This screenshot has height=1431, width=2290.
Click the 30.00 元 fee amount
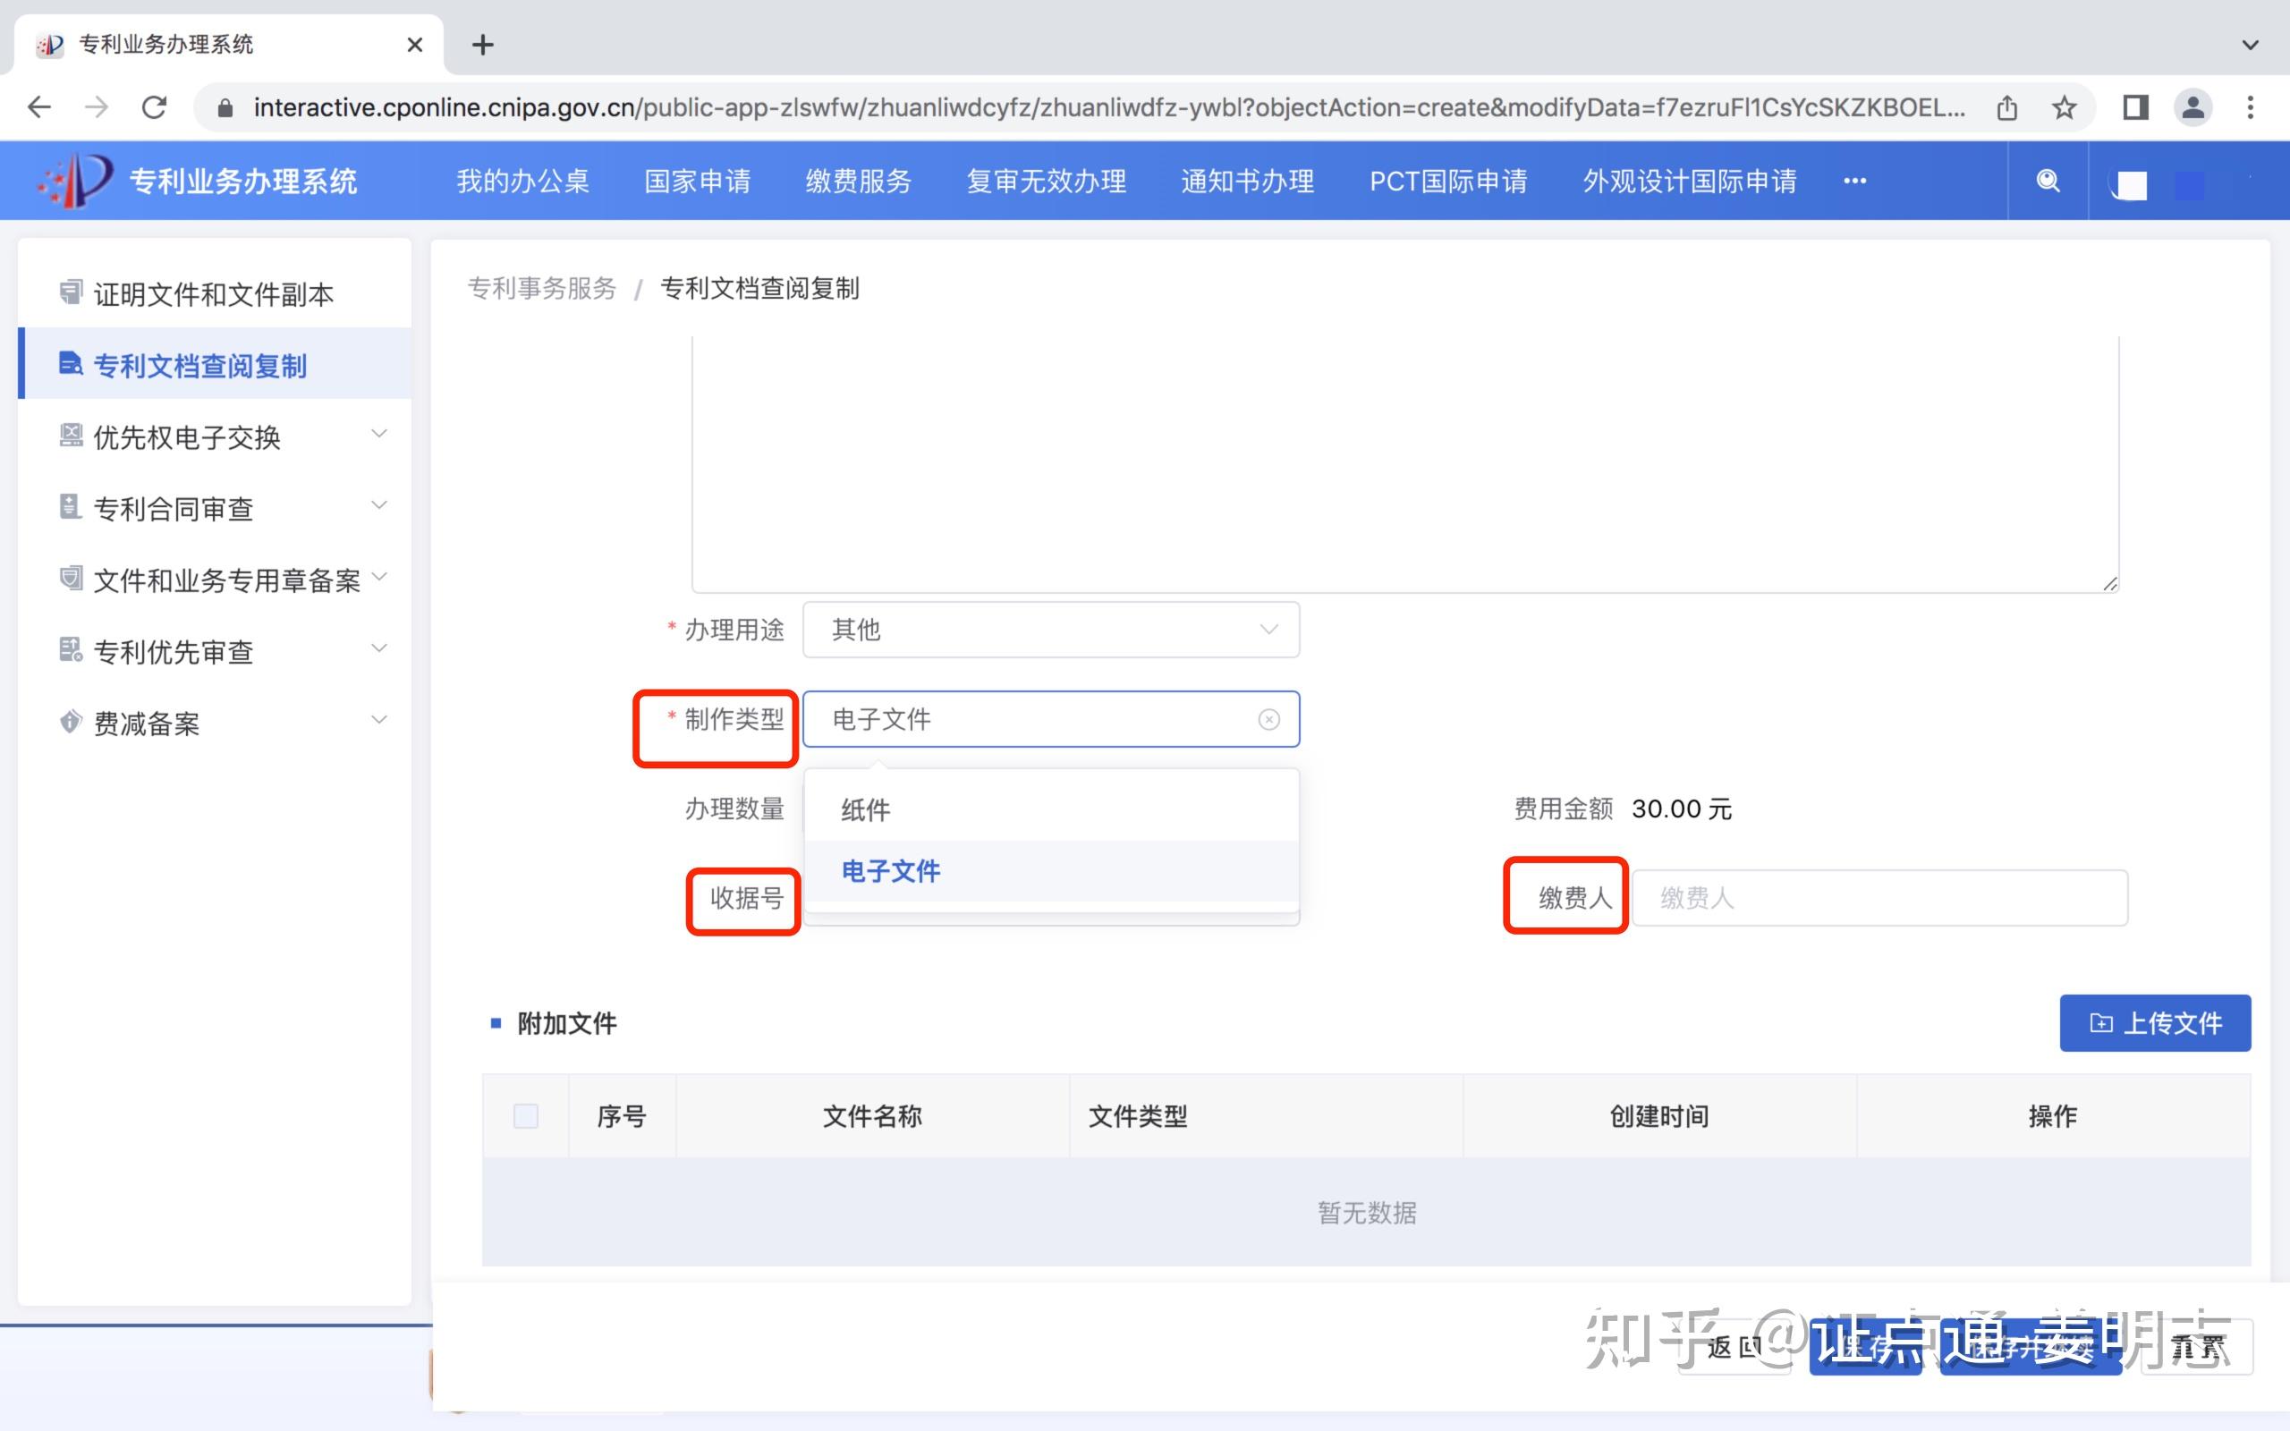point(1682,809)
